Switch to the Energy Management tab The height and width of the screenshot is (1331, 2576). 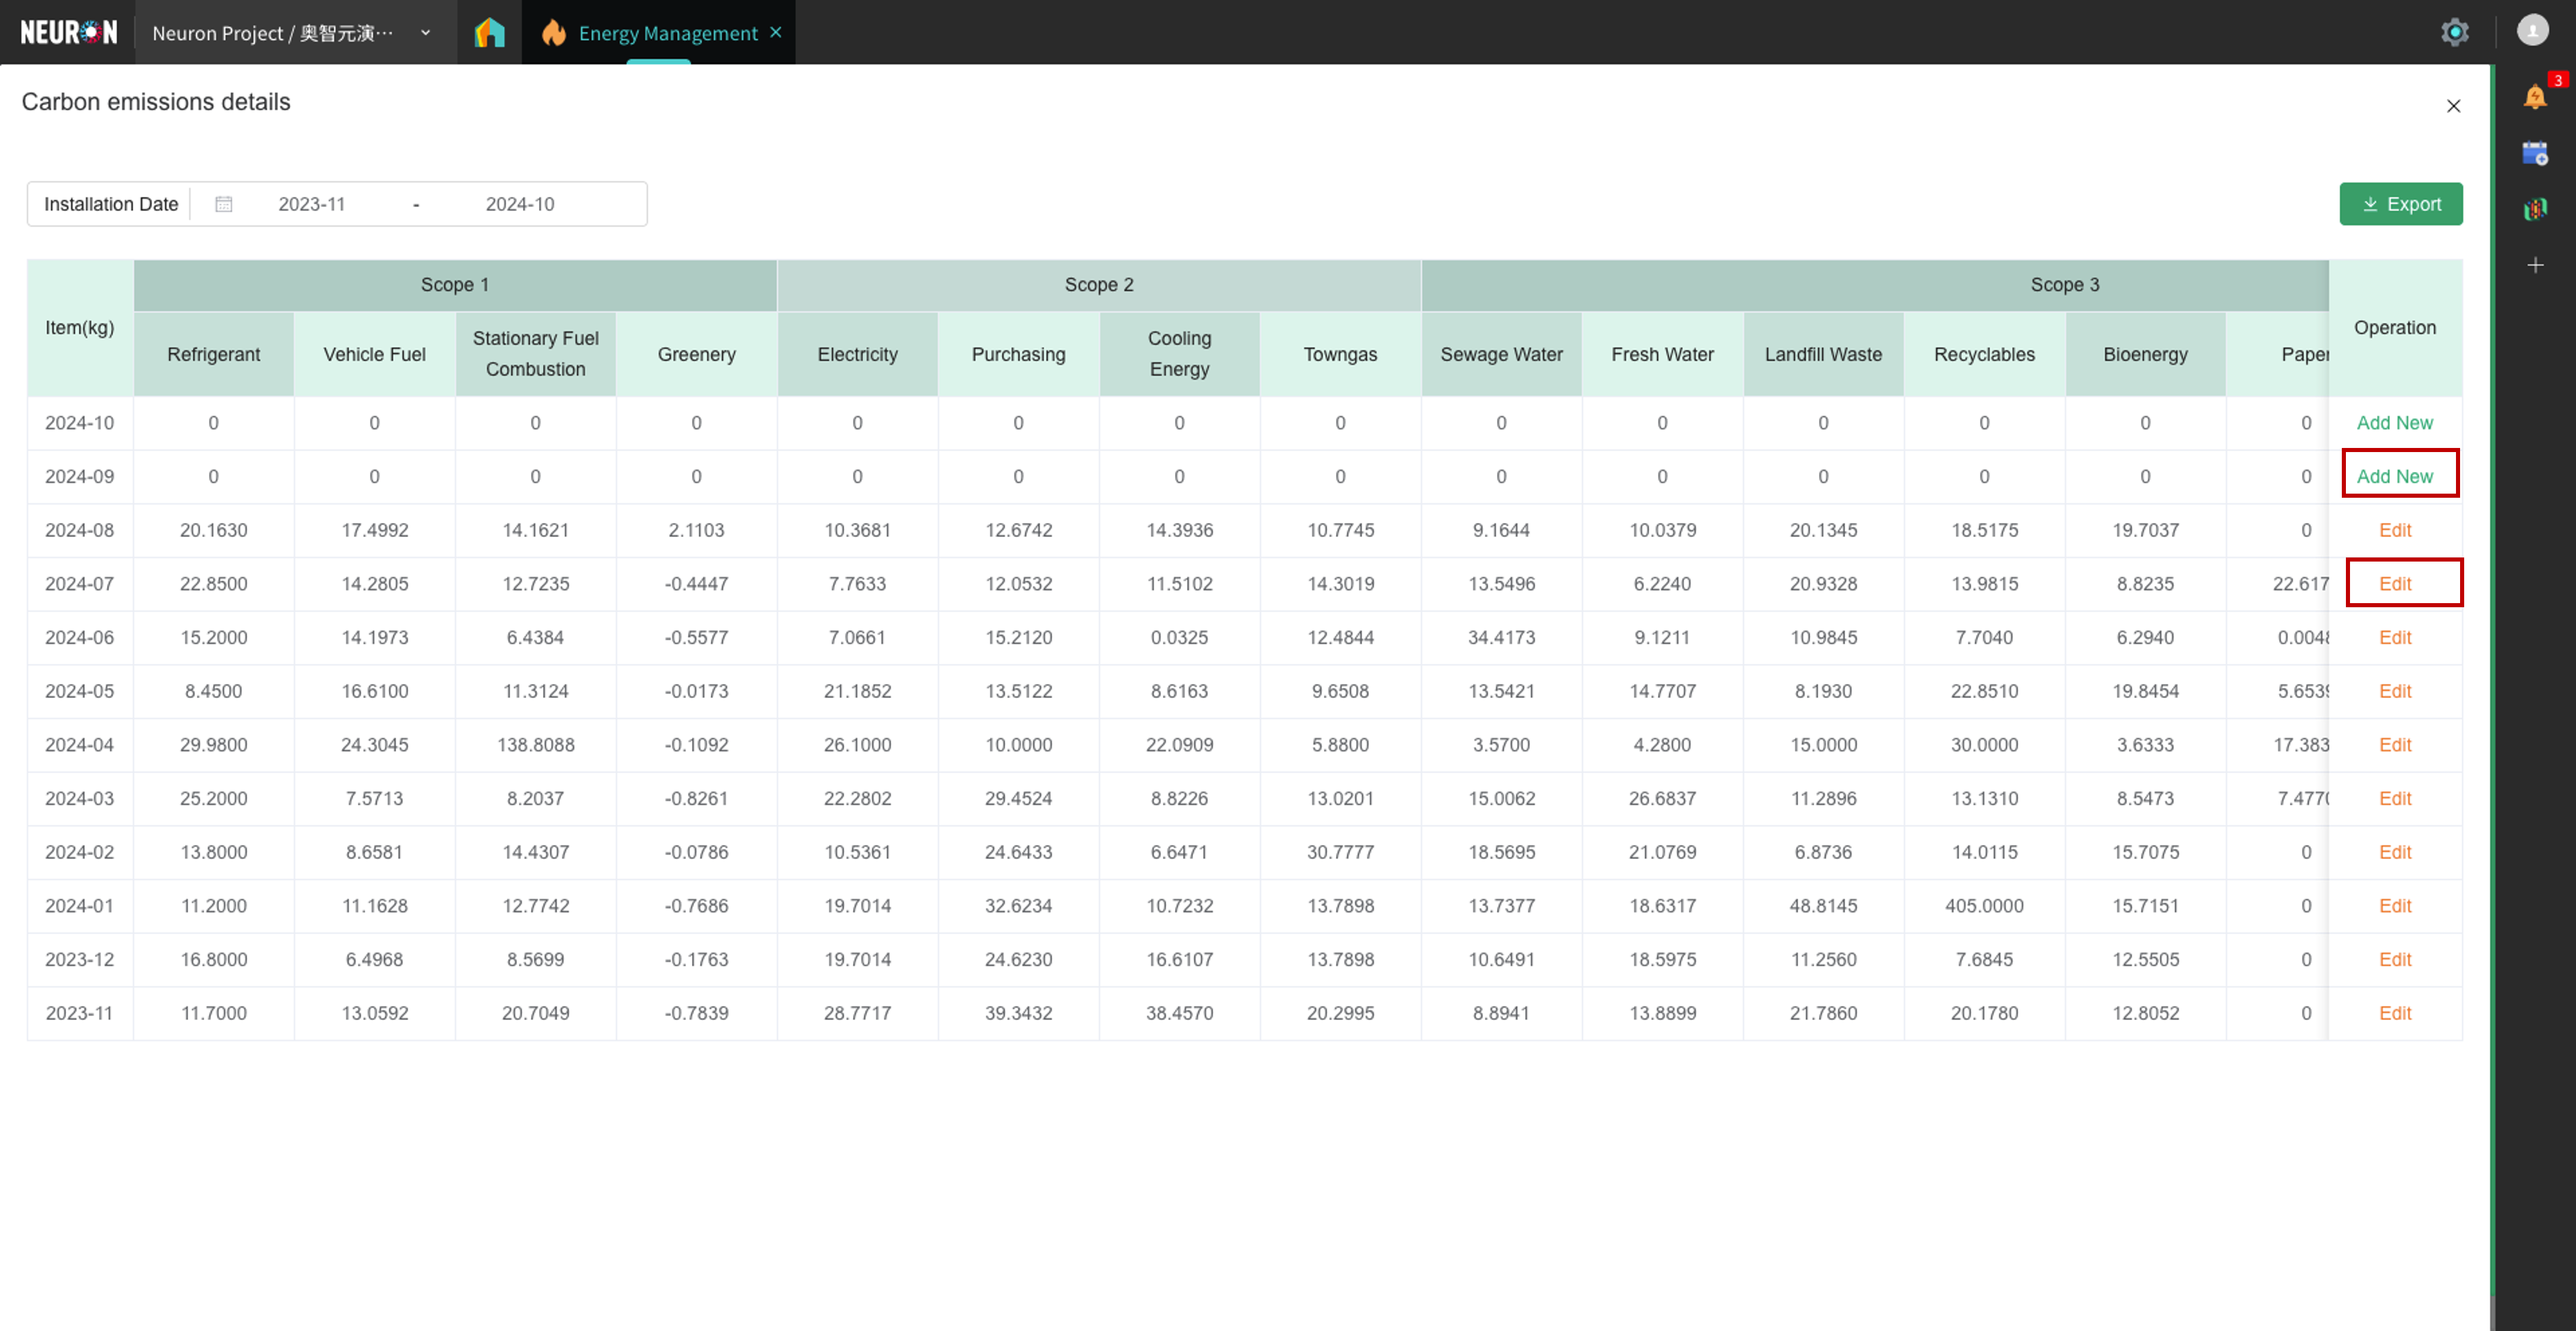(x=667, y=33)
